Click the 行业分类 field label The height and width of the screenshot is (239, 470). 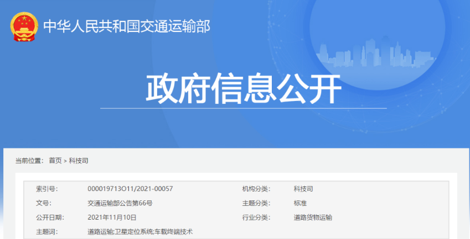click(256, 217)
